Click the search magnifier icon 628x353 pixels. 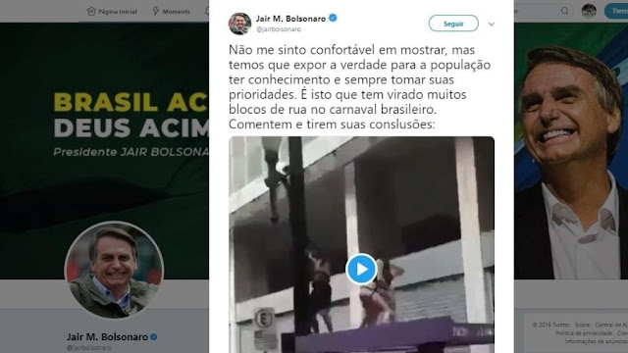564,11
